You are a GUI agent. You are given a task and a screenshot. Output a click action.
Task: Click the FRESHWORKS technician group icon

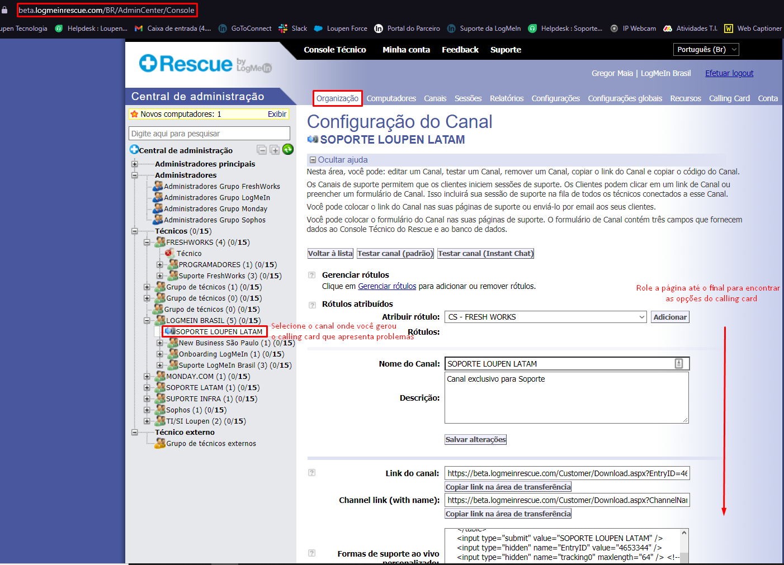[160, 242]
